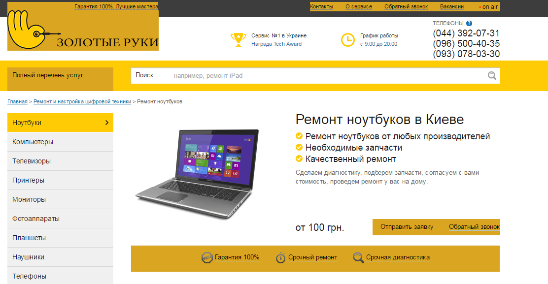
Task: Click the Золотые Руки hand logo
Action: [83, 29]
